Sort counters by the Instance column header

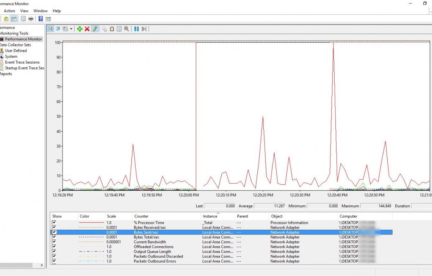coord(210,216)
